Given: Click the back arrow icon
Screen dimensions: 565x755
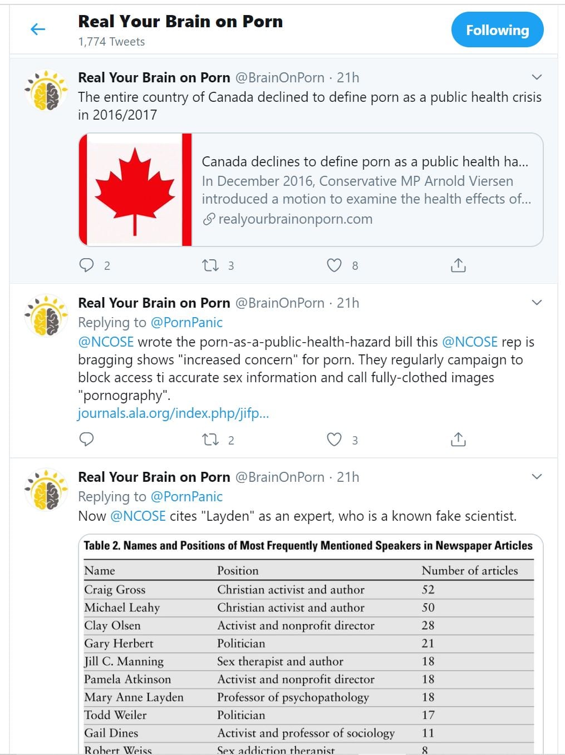Looking at the screenshot, I should (x=37, y=29).
